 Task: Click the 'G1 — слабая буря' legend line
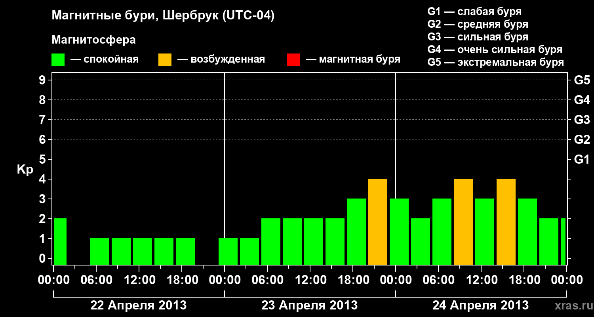tap(474, 11)
